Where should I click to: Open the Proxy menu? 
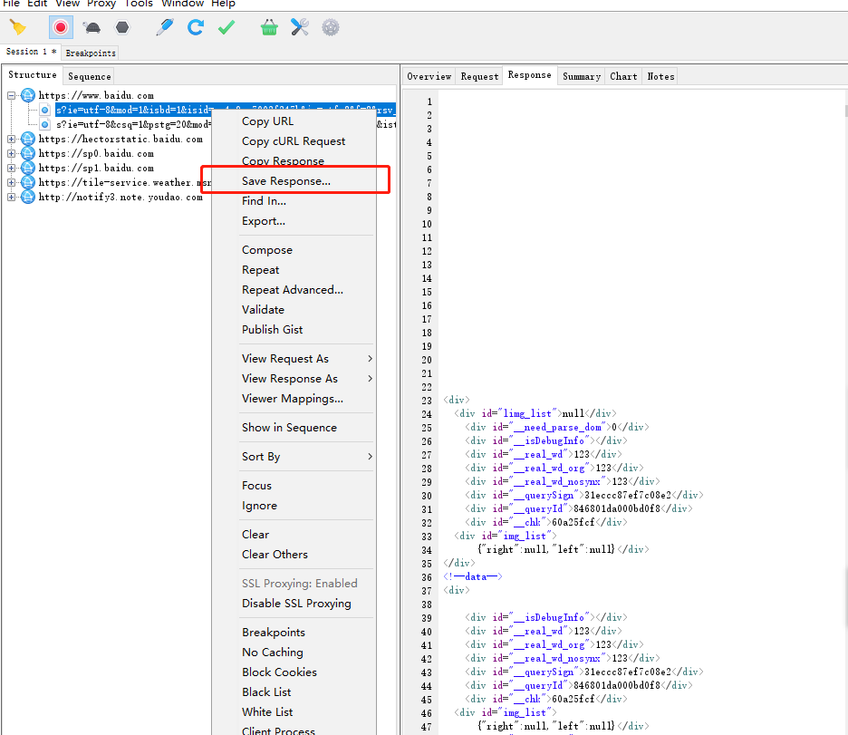(x=101, y=4)
